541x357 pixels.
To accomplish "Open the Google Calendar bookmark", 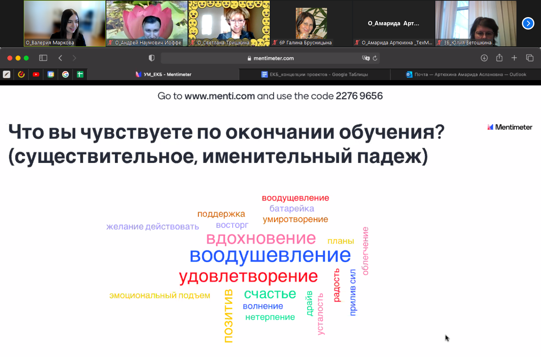I will point(51,74).
